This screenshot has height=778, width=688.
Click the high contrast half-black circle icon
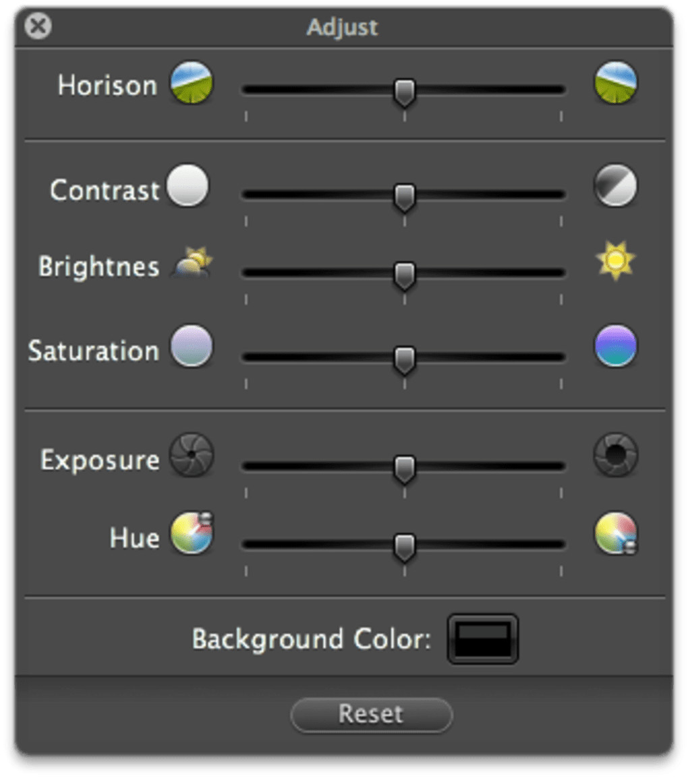coord(615,186)
